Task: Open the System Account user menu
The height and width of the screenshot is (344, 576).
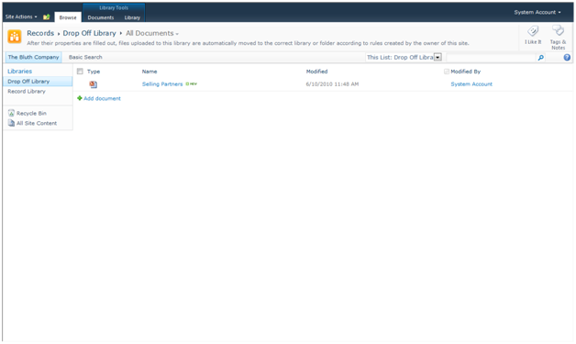Action: 537,12
